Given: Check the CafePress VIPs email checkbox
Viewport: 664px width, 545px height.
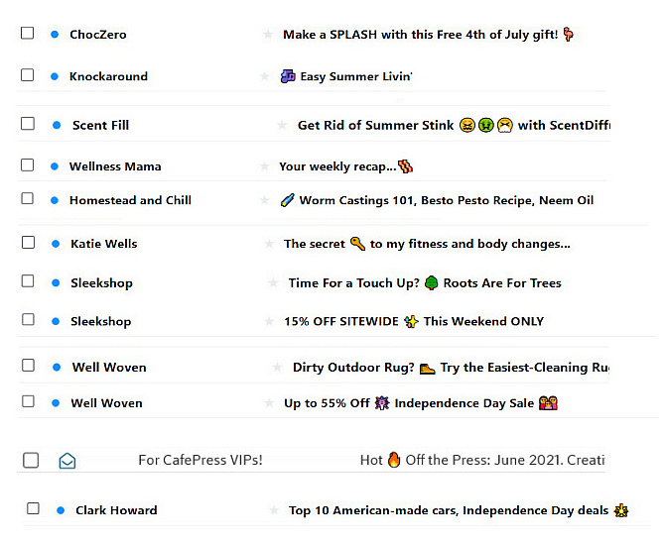Looking at the screenshot, I should tap(31, 461).
